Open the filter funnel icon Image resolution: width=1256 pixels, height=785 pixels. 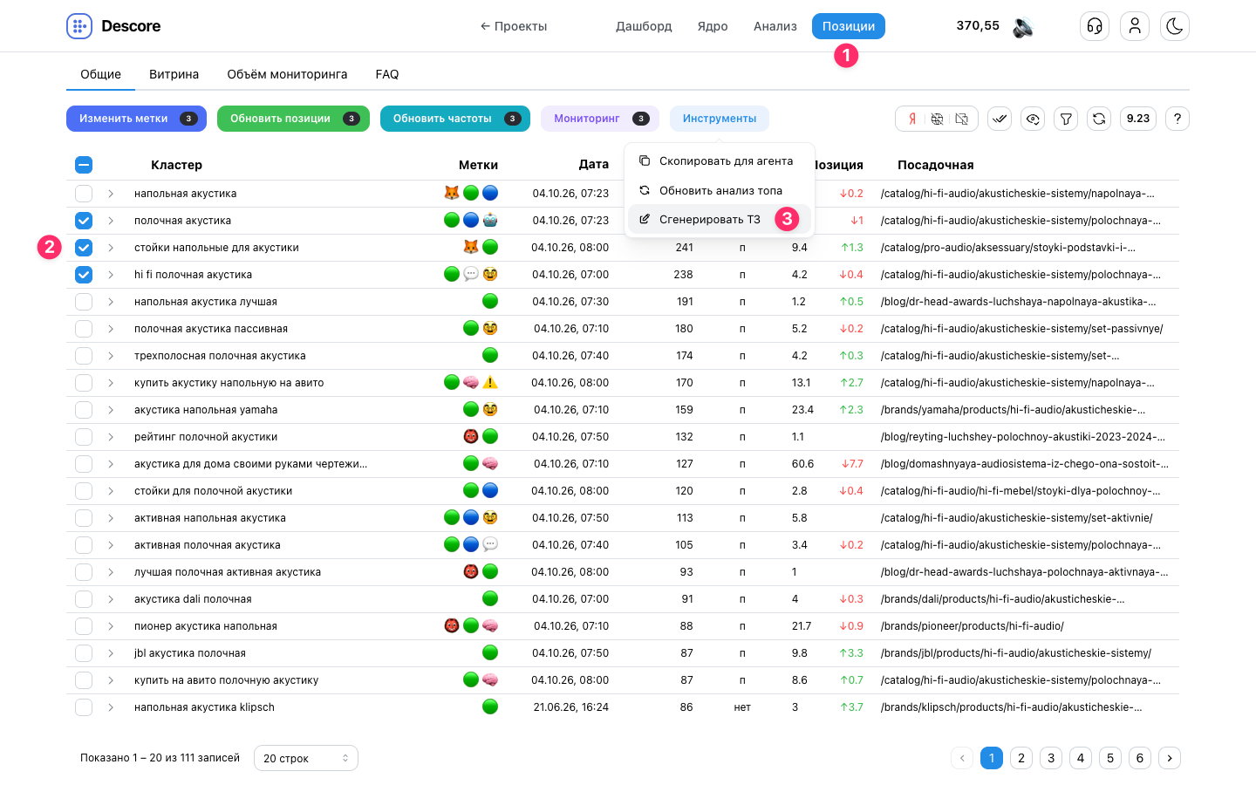tap(1066, 119)
